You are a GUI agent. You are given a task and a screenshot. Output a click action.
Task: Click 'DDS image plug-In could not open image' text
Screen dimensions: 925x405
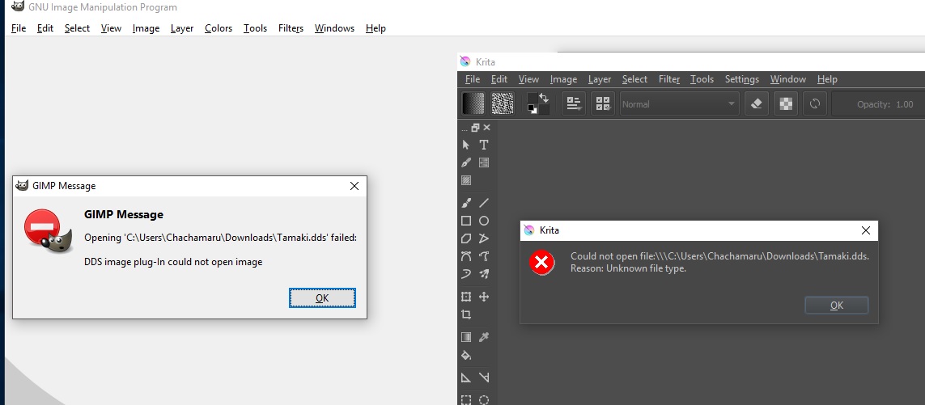click(173, 262)
